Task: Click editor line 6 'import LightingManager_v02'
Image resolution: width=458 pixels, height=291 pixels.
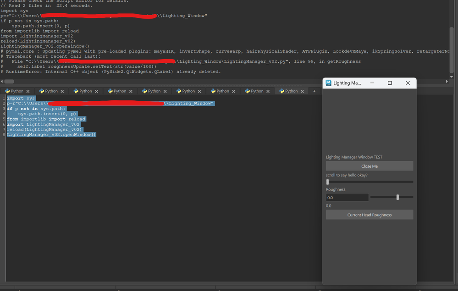Action: [43, 124]
